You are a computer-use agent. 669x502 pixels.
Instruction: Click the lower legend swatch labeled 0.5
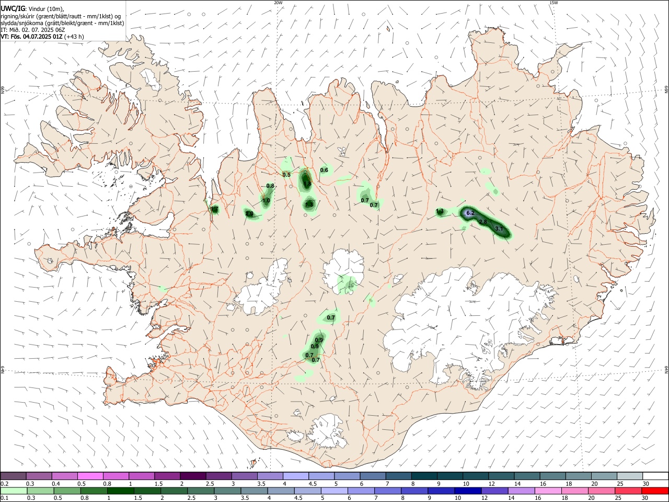[67, 490]
